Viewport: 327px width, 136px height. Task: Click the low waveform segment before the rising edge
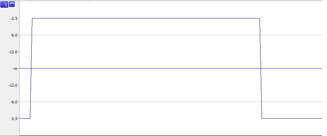(25, 119)
